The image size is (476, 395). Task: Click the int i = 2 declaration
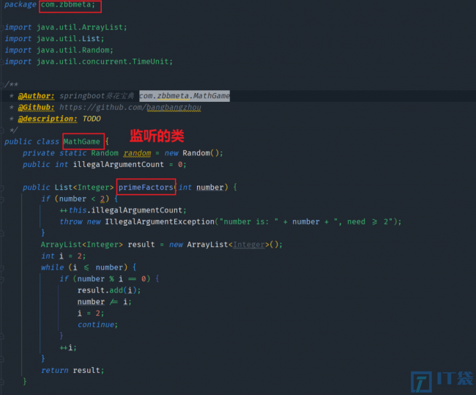[64, 256]
